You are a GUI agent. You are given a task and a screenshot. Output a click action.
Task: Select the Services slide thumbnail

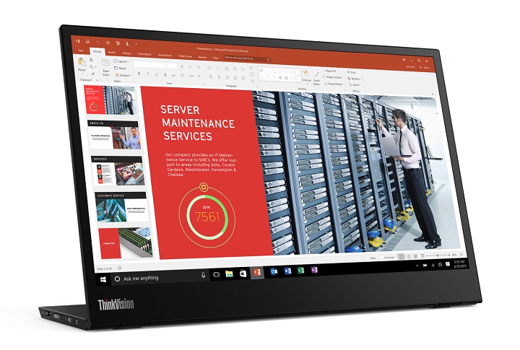[118, 171]
